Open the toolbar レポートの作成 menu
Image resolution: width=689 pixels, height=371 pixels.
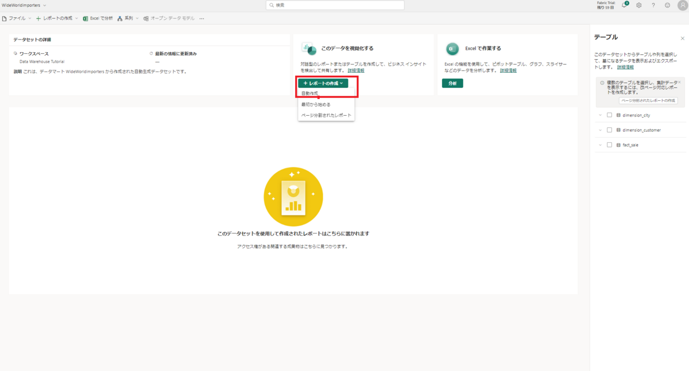[x=57, y=18]
